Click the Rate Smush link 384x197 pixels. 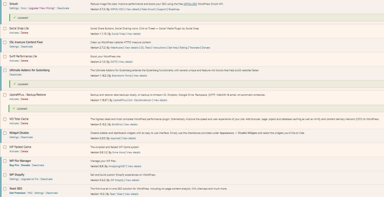(148, 9)
